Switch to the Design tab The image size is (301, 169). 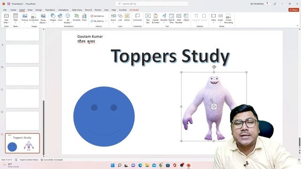point(39,10)
